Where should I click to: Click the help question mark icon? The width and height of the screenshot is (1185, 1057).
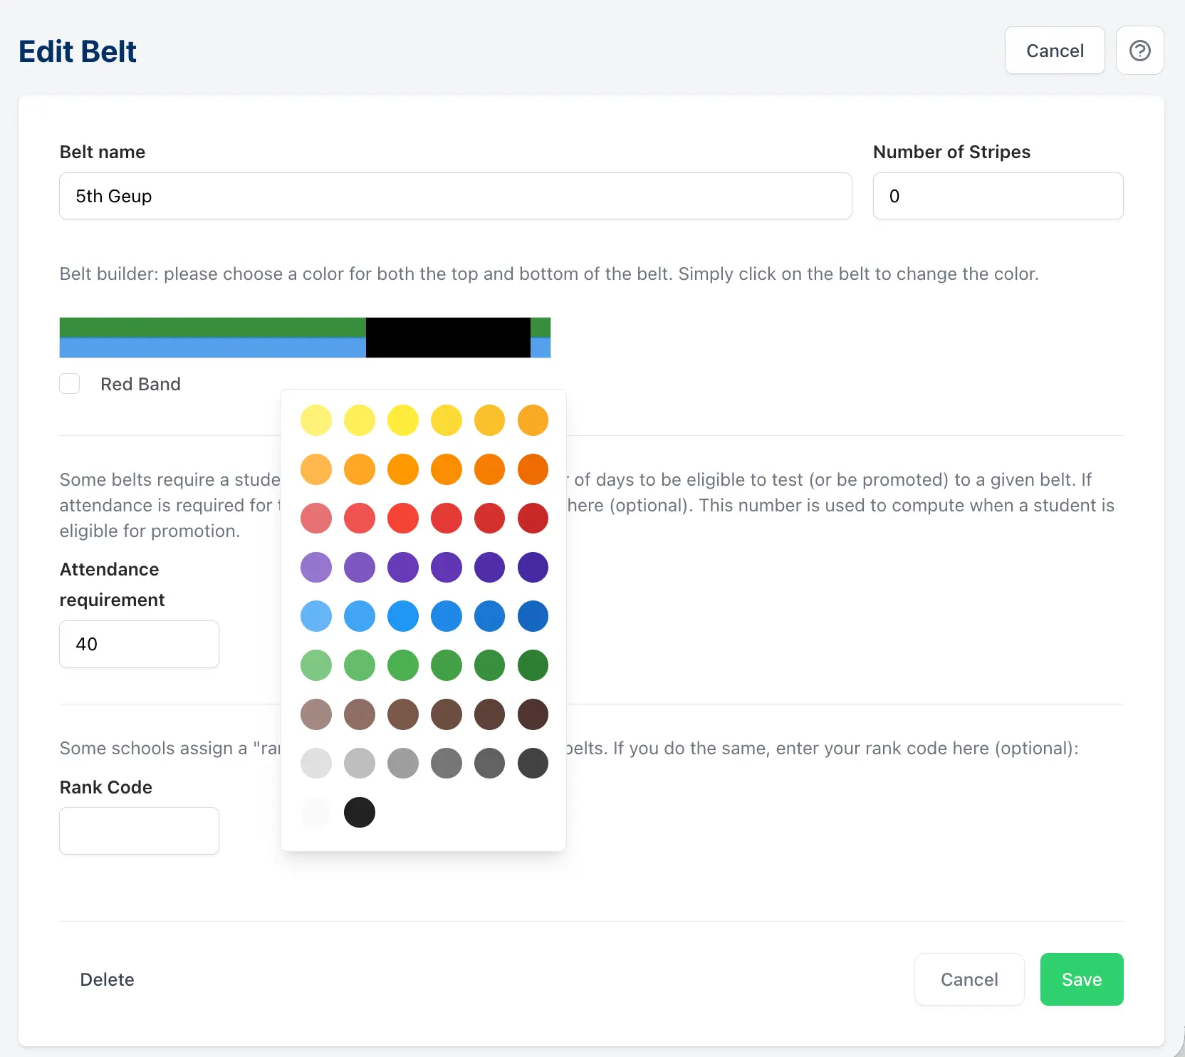click(1139, 51)
